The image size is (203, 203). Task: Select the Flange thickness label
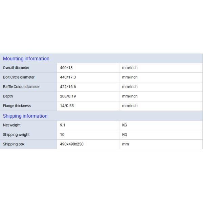pyautogui.click(x=17, y=106)
